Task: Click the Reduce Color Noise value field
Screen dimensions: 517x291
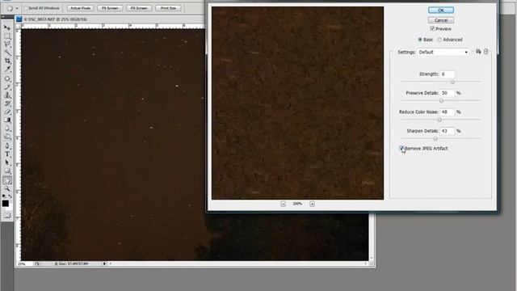Action: pos(447,112)
